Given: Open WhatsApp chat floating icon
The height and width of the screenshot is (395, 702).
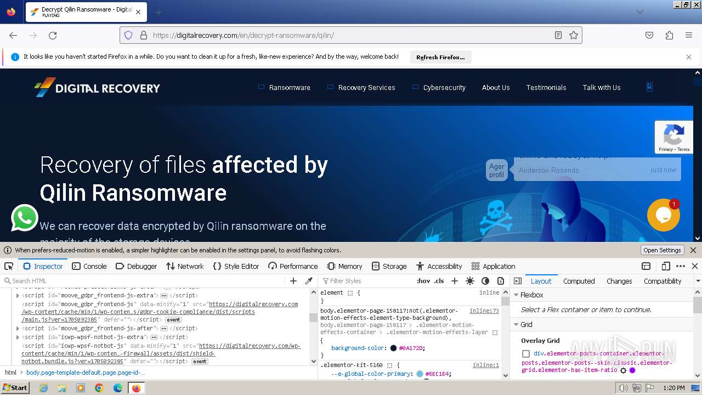Looking at the screenshot, I should 24,218.
